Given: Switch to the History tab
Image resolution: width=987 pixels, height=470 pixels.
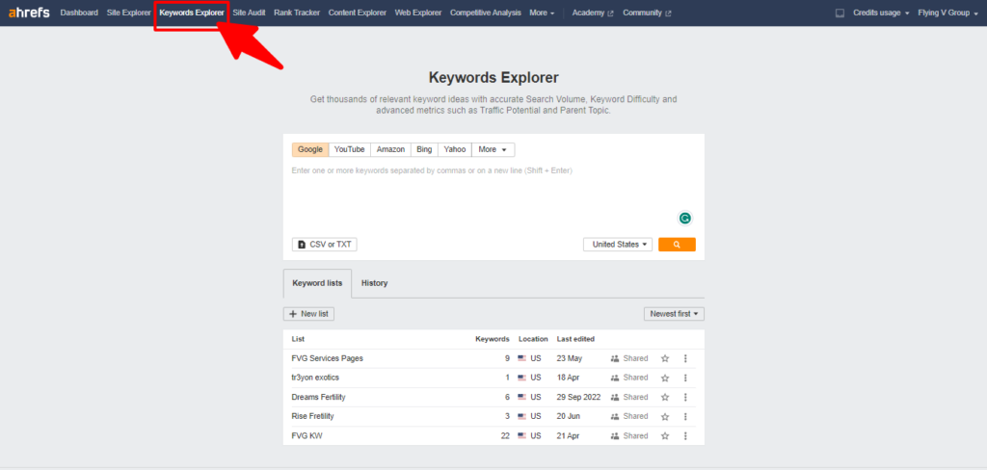Looking at the screenshot, I should coord(375,283).
